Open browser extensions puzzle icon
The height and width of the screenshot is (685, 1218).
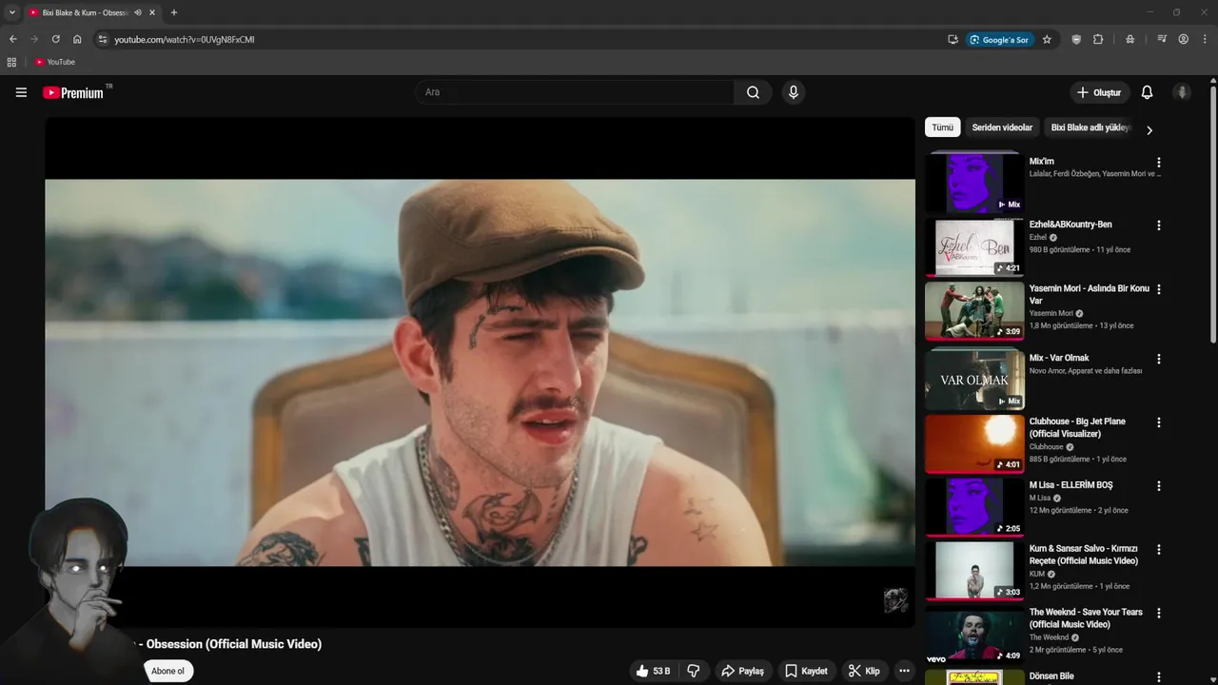(1098, 39)
